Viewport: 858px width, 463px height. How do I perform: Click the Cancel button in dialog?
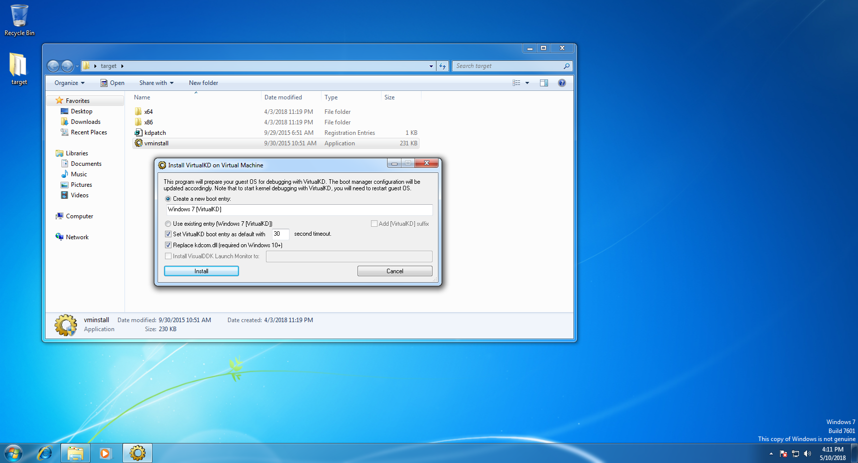395,271
